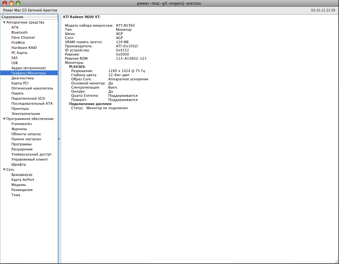
Task: Select the Брандмауэр network item
Action: tap(22, 175)
